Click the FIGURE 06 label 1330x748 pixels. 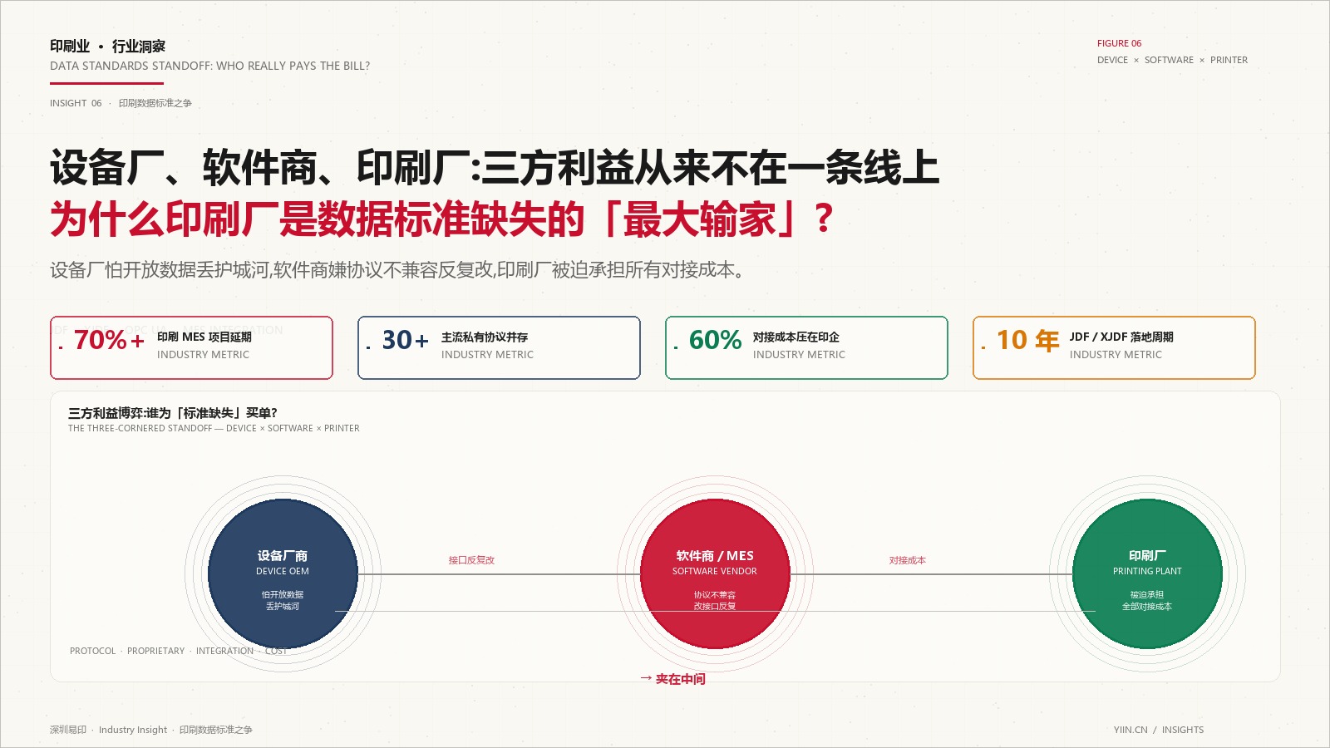click(x=1119, y=43)
